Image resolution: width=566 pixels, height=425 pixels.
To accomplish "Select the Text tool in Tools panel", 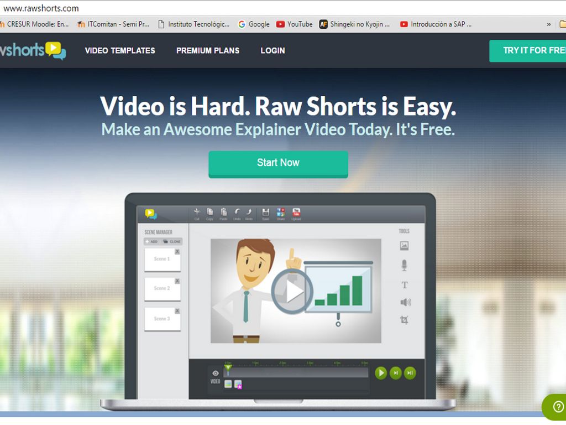I will 404,285.
